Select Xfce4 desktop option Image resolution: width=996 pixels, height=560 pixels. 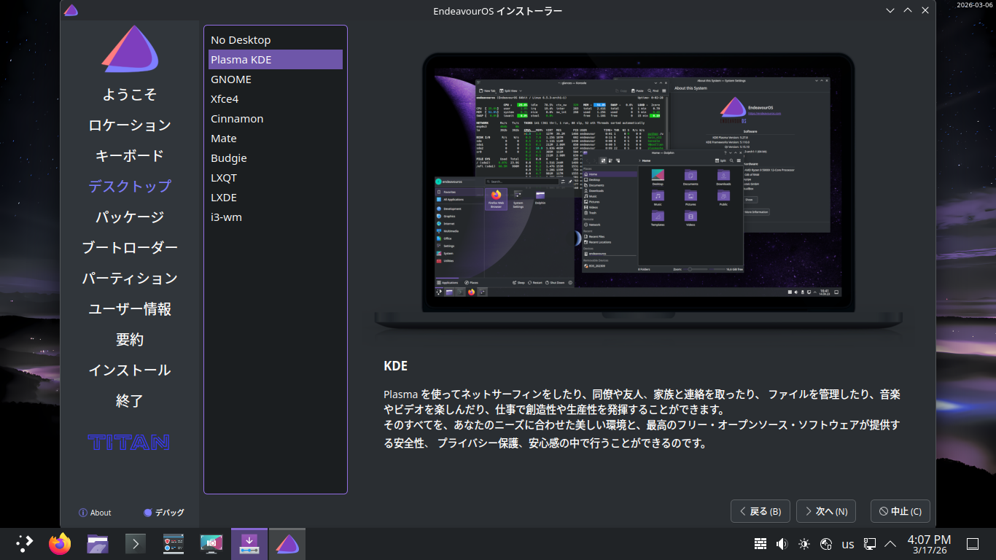[276, 99]
